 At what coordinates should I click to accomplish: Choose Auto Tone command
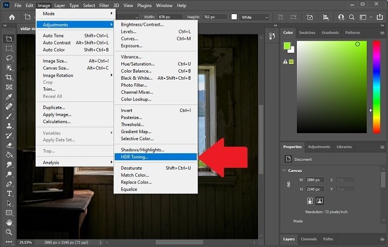[x=75, y=36]
